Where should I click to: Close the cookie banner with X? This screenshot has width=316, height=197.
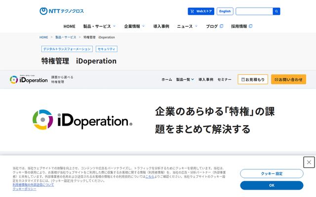[x=309, y=162]
